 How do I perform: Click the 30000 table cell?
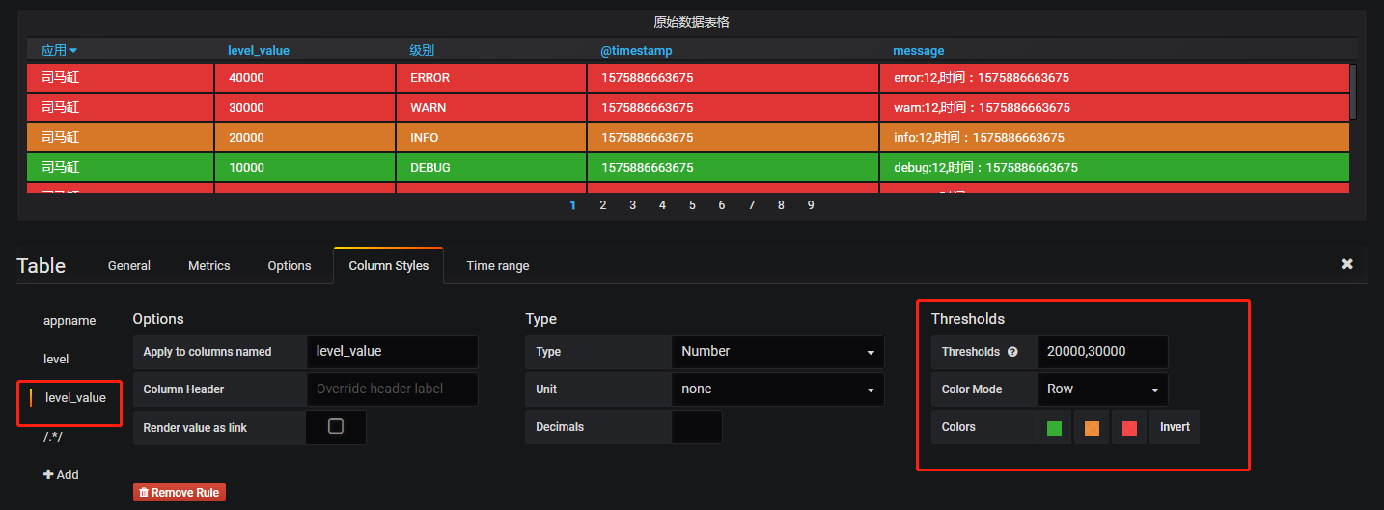304,107
